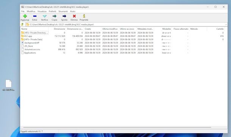Click the Elimina red X icon

point(74,16)
